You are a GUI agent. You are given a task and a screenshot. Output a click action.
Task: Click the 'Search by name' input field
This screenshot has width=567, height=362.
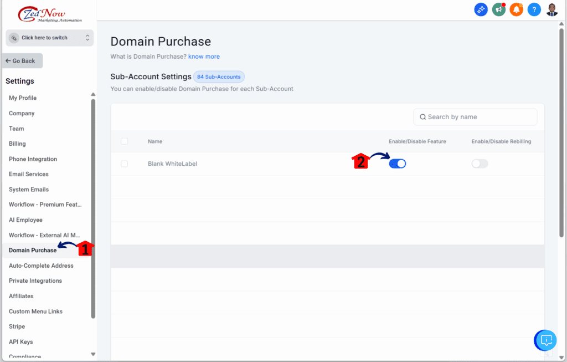point(475,117)
